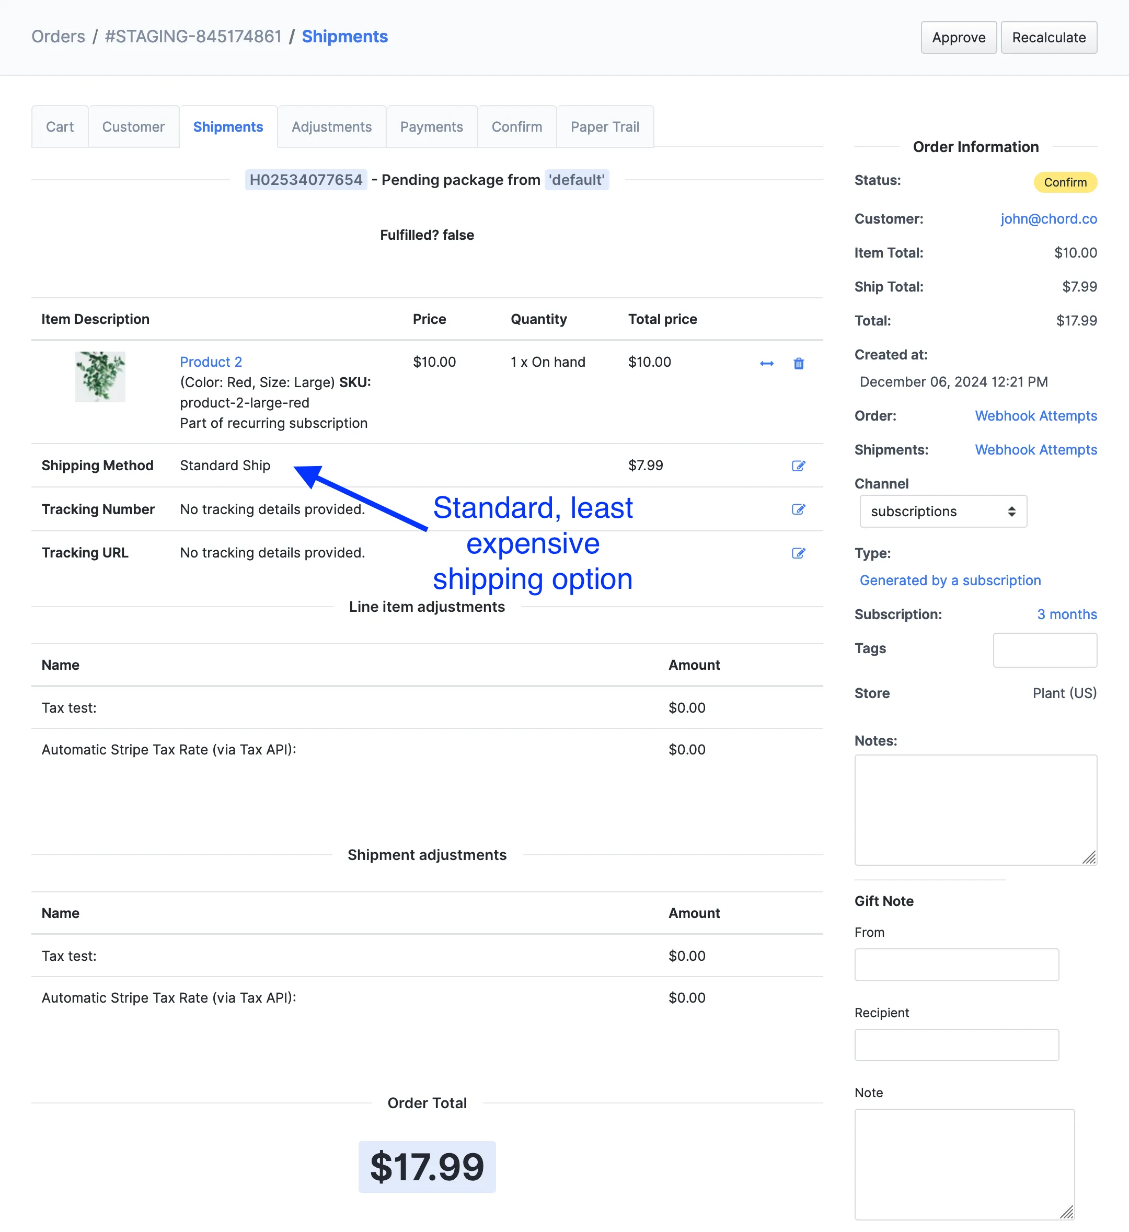This screenshot has width=1129, height=1232.
Task: Click the Shipments breadcrumb link
Action: (x=345, y=37)
